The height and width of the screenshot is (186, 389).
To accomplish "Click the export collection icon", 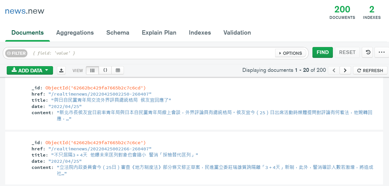I will [x=61, y=70].
